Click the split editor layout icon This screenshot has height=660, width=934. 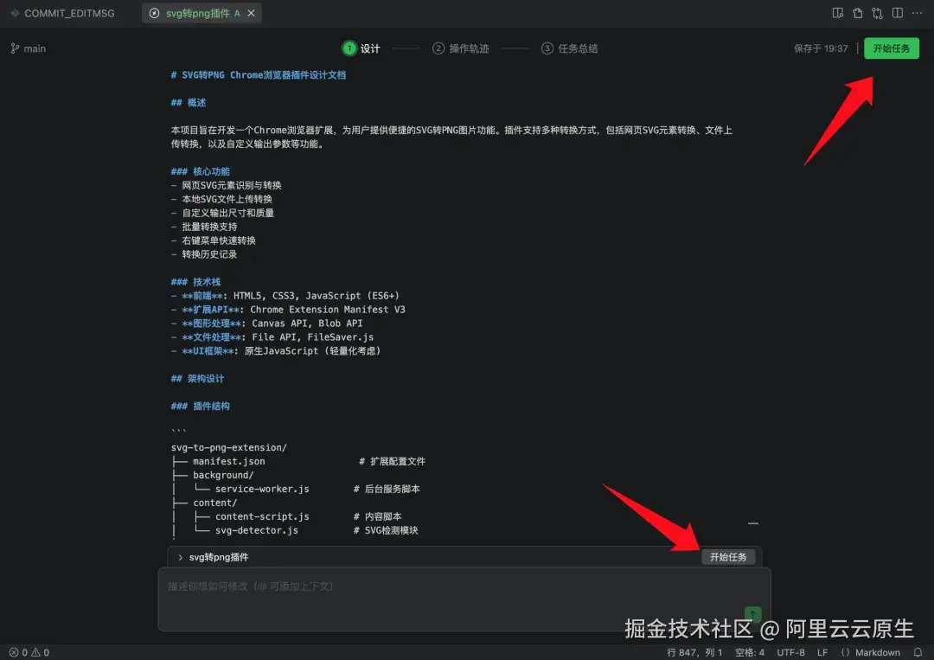pos(898,12)
